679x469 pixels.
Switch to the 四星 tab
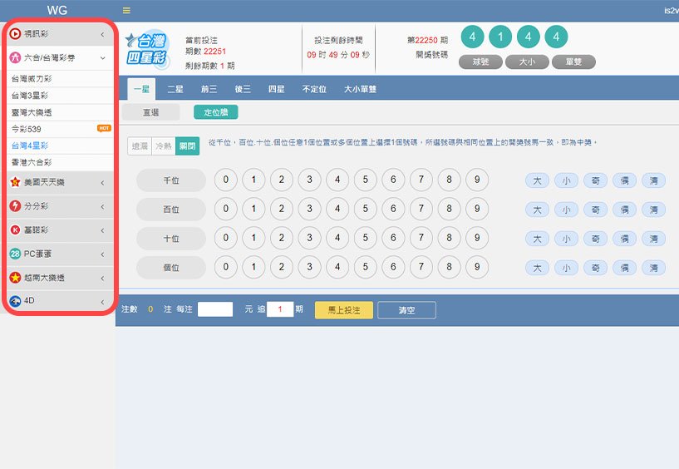tap(276, 89)
